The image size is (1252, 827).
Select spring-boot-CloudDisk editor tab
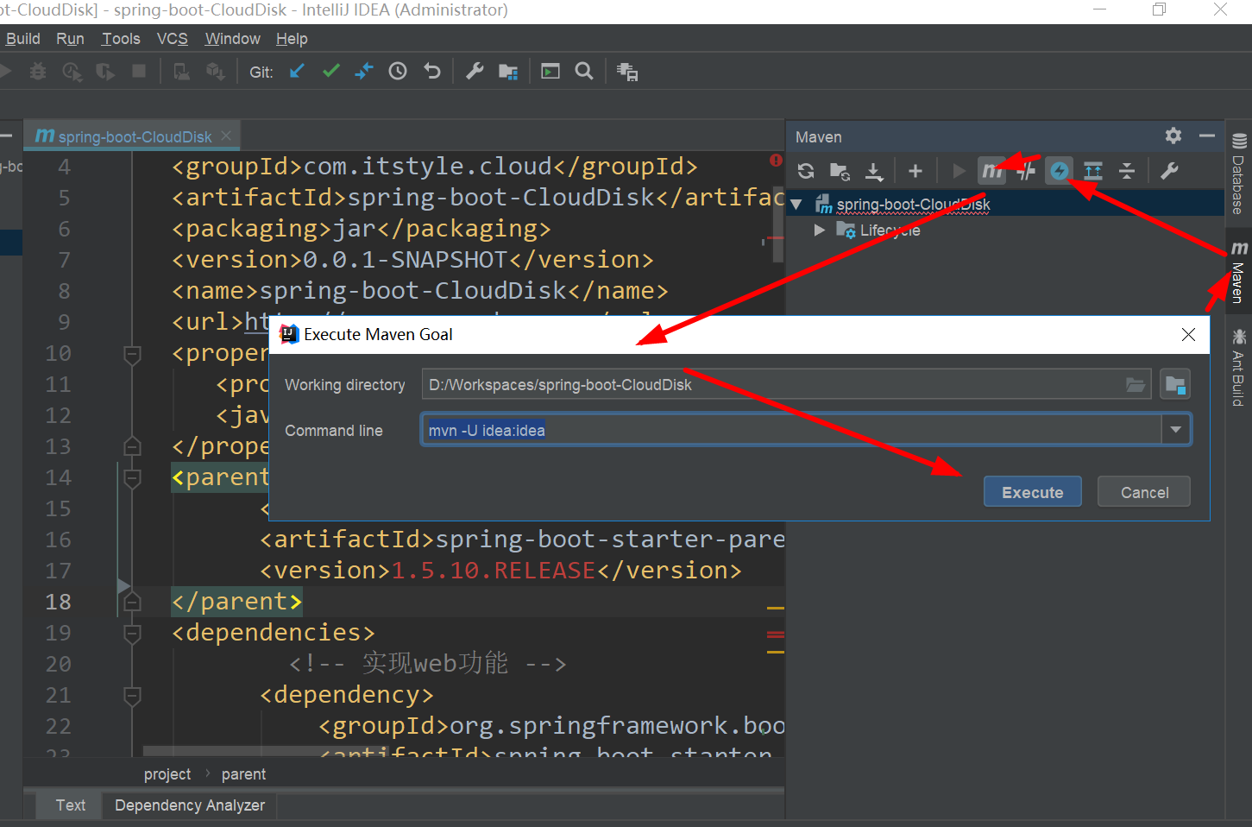[133, 136]
